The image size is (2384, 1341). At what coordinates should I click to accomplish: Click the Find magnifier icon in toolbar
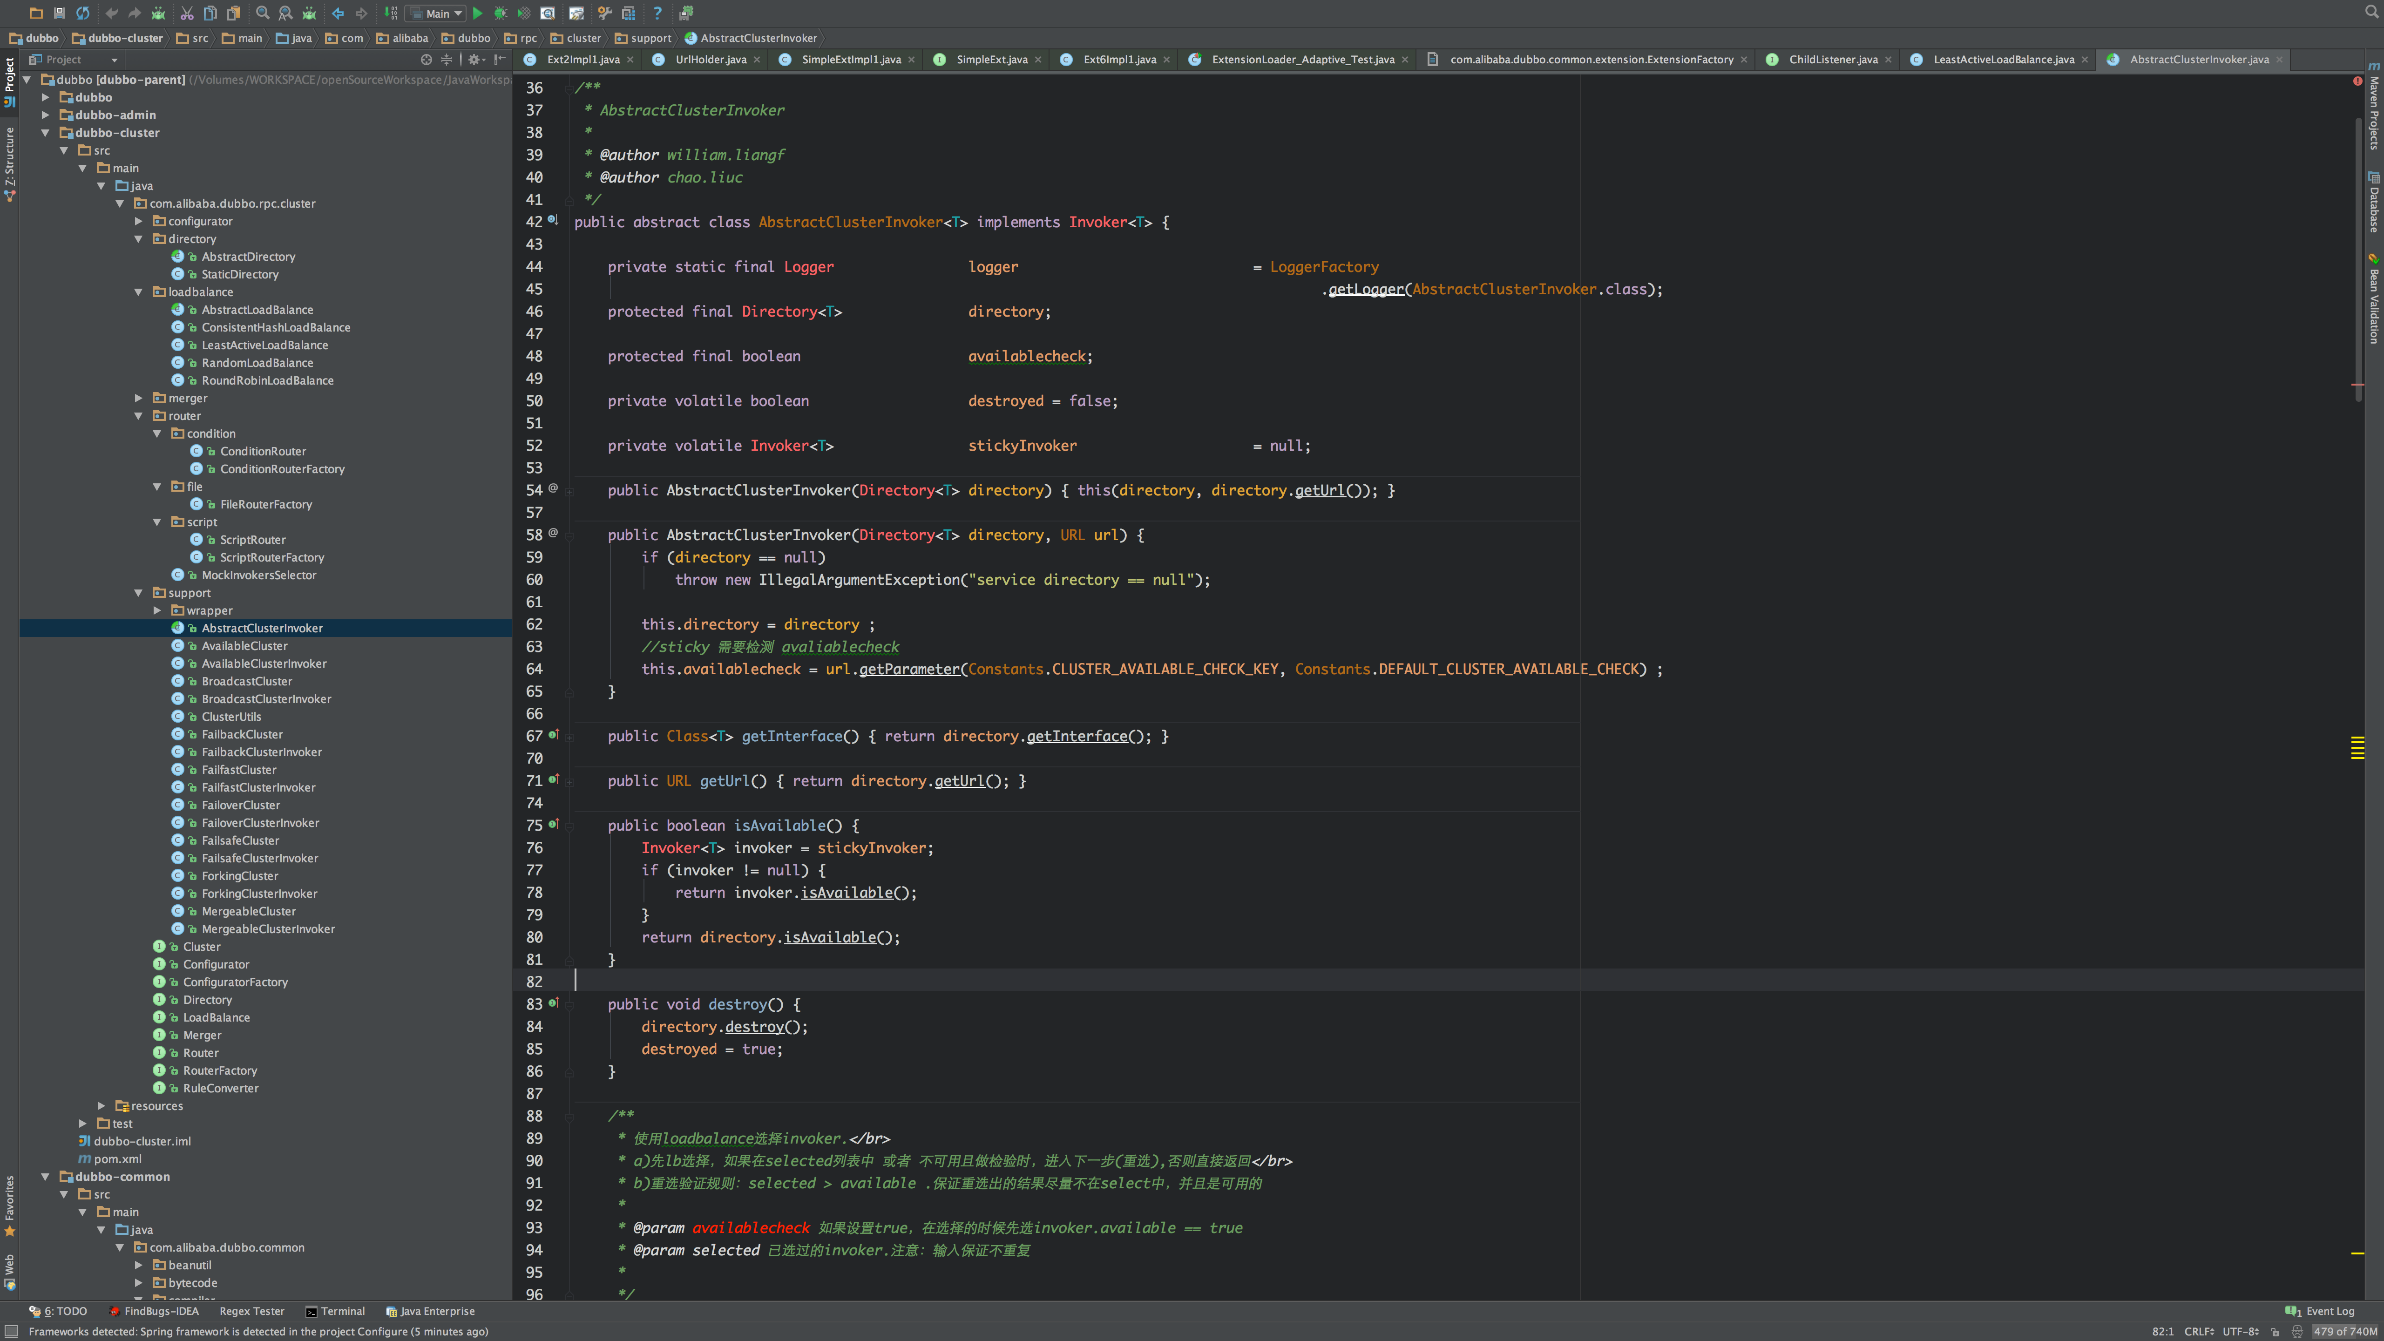point(263,13)
